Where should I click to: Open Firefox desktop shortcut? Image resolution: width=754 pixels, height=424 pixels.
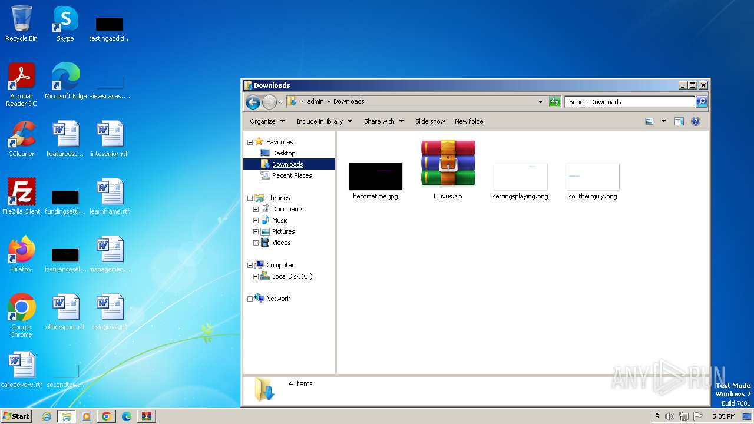point(21,254)
